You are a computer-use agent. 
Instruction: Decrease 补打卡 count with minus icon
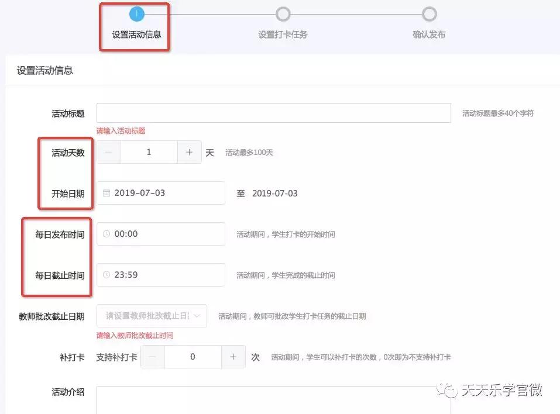pos(153,357)
